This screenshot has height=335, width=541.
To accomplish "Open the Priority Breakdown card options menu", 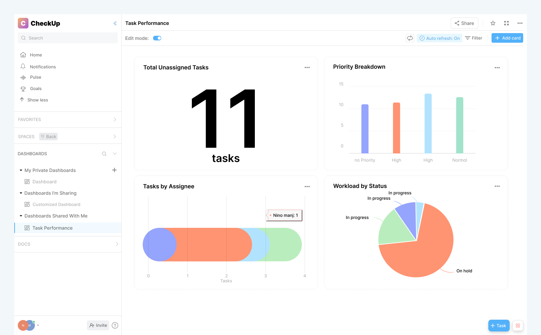I will [497, 67].
